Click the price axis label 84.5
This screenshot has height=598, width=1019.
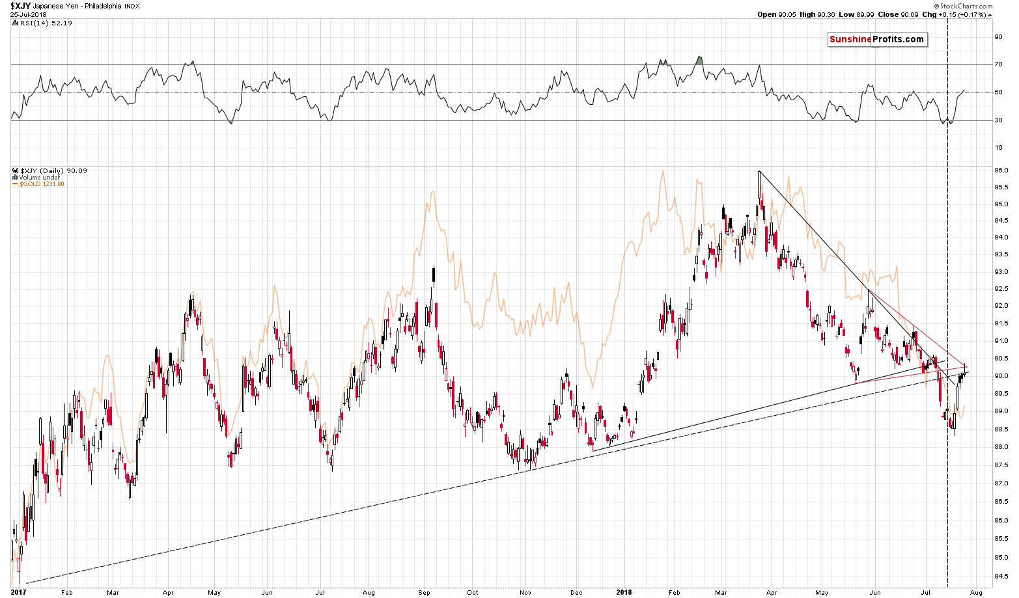click(1001, 576)
